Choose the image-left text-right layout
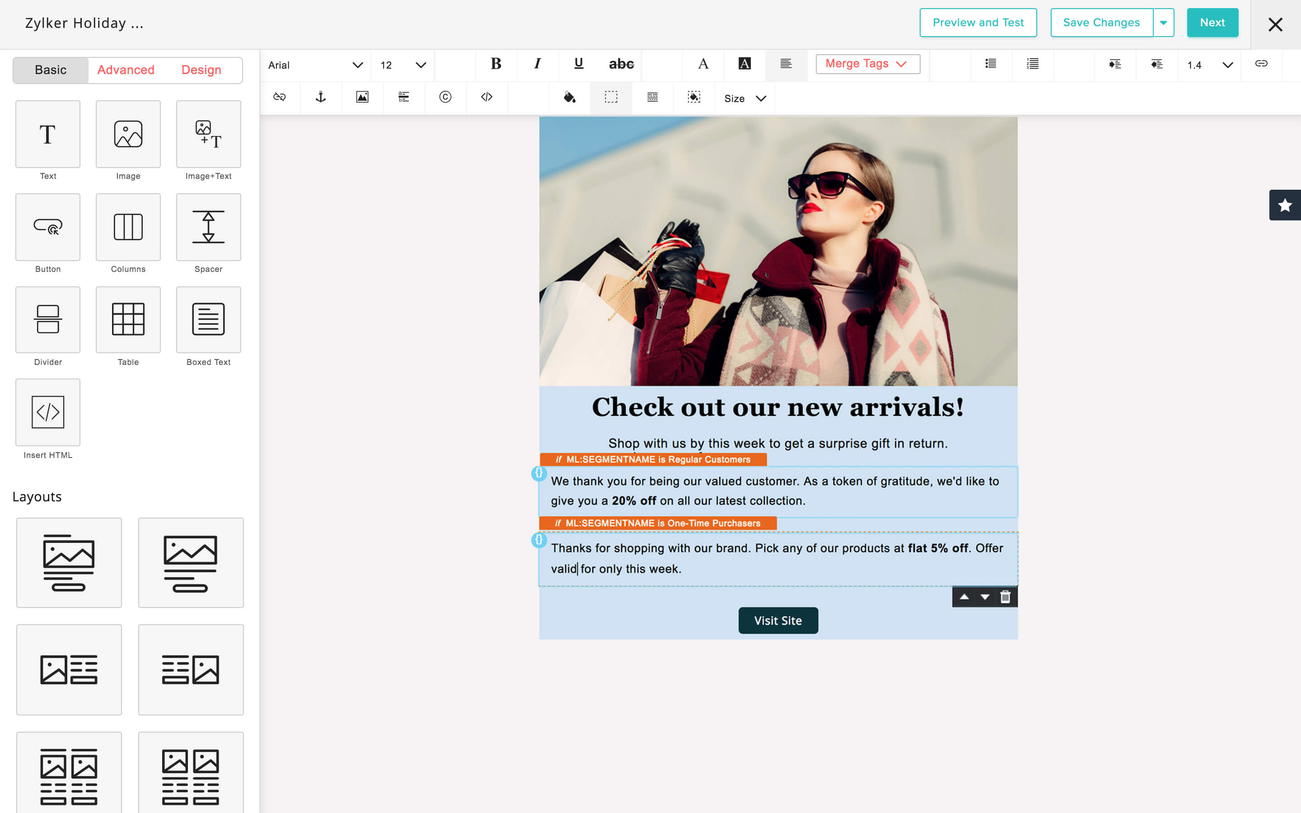Viewport: 1301px width, 813px height. 69,670
